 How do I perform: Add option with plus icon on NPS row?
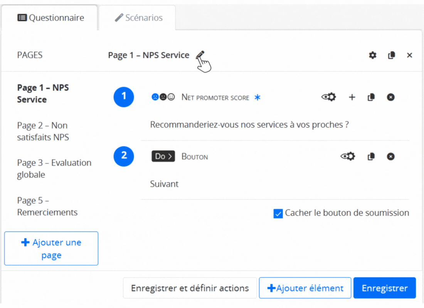tap(352, 97)
